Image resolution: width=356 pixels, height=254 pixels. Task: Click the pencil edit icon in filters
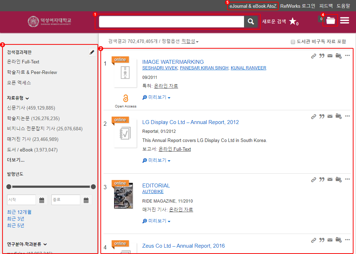pos(92,52)
